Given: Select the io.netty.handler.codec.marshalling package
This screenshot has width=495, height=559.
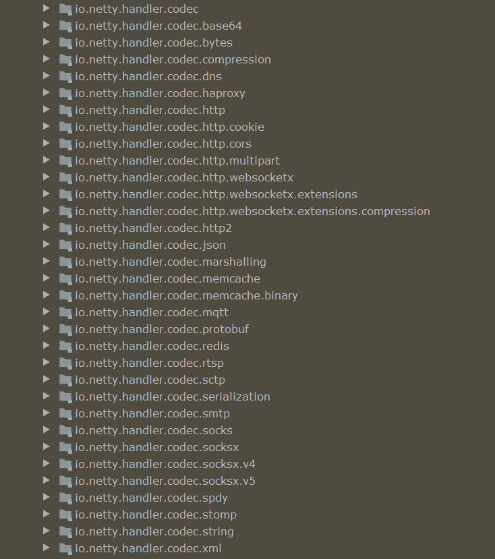Looking at the screenshot, I should point(171,262).
